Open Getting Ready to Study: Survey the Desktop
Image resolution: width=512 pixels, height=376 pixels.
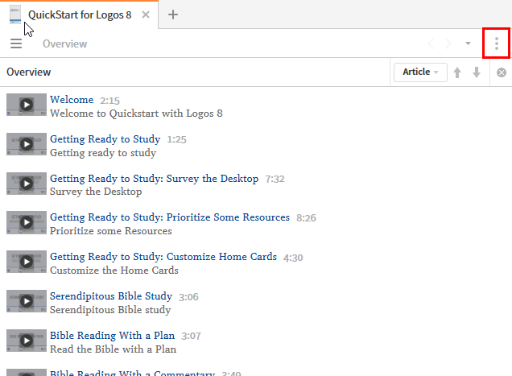coord(154,179)
